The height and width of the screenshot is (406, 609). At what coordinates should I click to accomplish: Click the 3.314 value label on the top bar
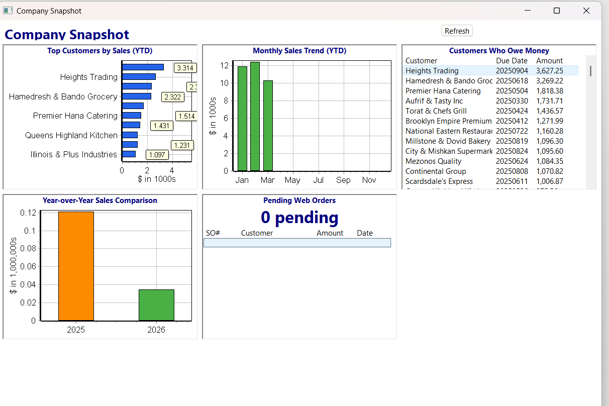point(185,67)
